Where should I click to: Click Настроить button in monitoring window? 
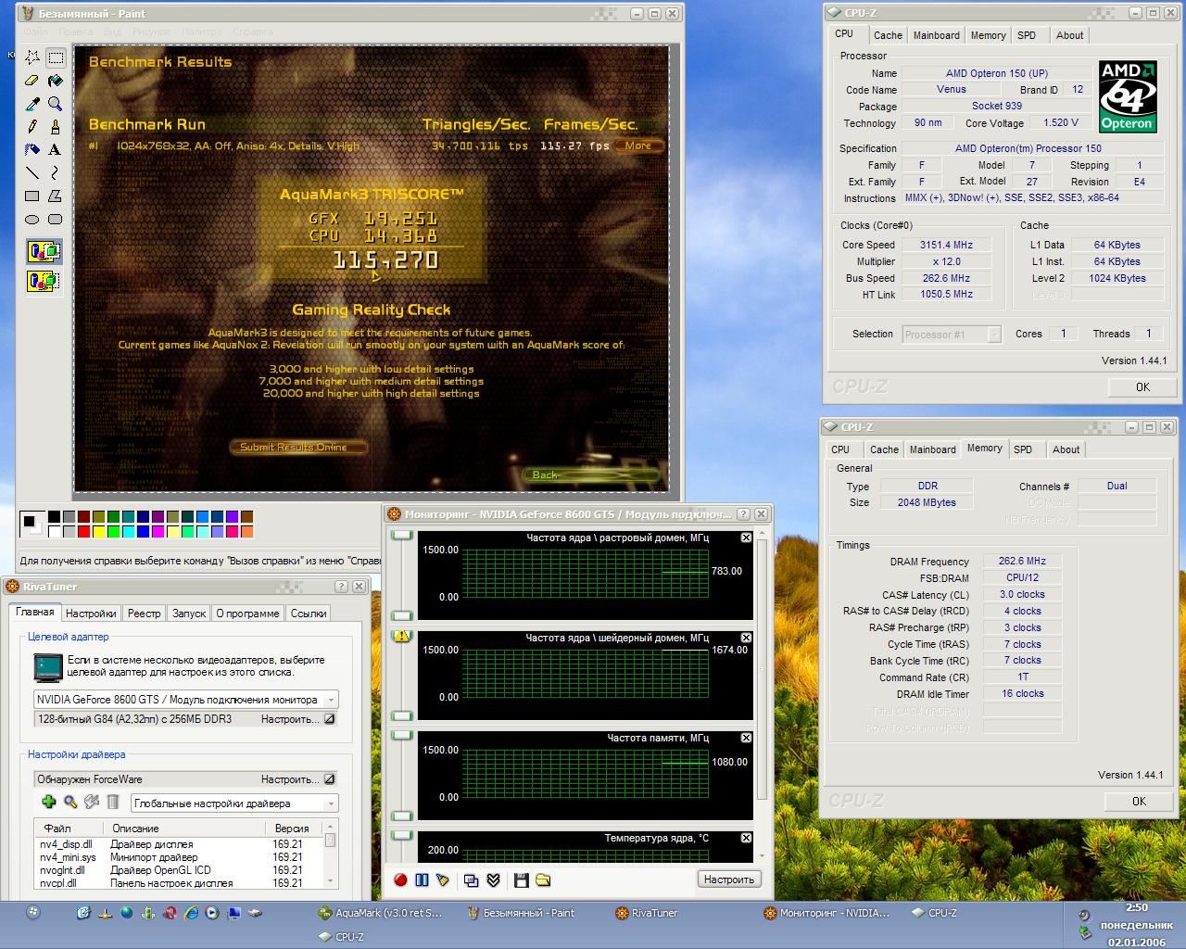[x=729, y=879]
